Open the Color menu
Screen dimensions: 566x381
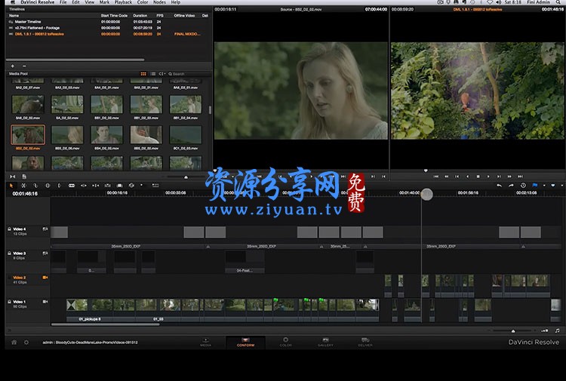[x=142, y=2]
